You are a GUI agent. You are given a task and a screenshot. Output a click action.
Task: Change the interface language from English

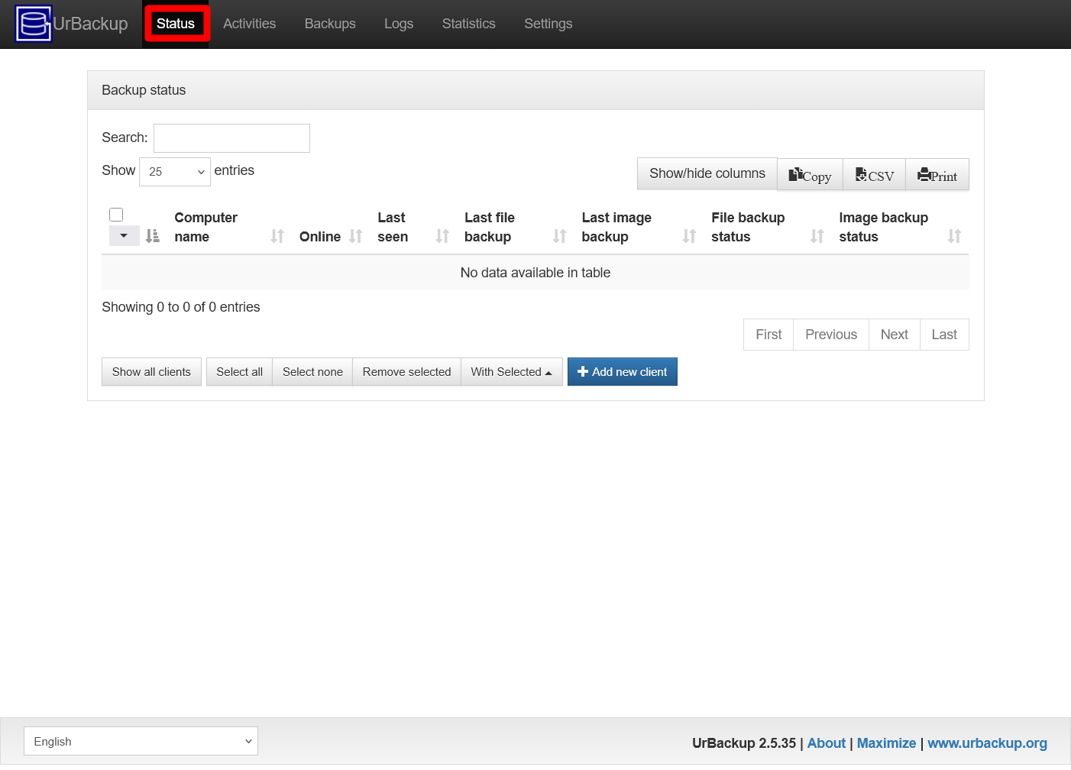pyautogui.click(x=141, y=741)
